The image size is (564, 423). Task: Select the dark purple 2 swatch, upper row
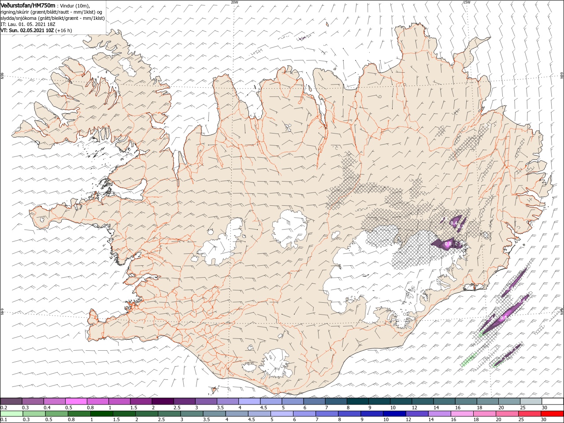[x=163, y=401]
